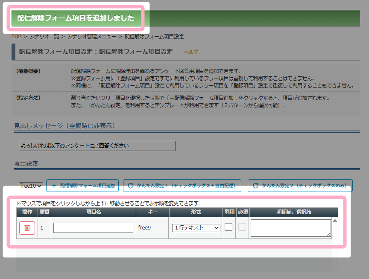The image size is (369, 279).
Task: Click the 利用 column header
Action: (229, 212)
